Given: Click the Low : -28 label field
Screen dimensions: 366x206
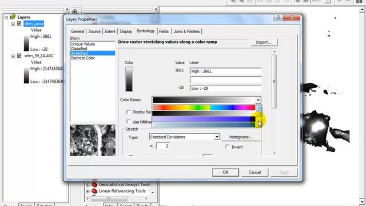Looking at the screenshot, I should (x=226, y=89).
